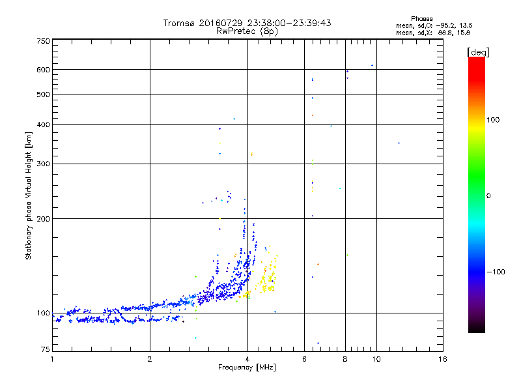
Task: Click the y-axis tick label '500'
Action: [x=43, y=94]
